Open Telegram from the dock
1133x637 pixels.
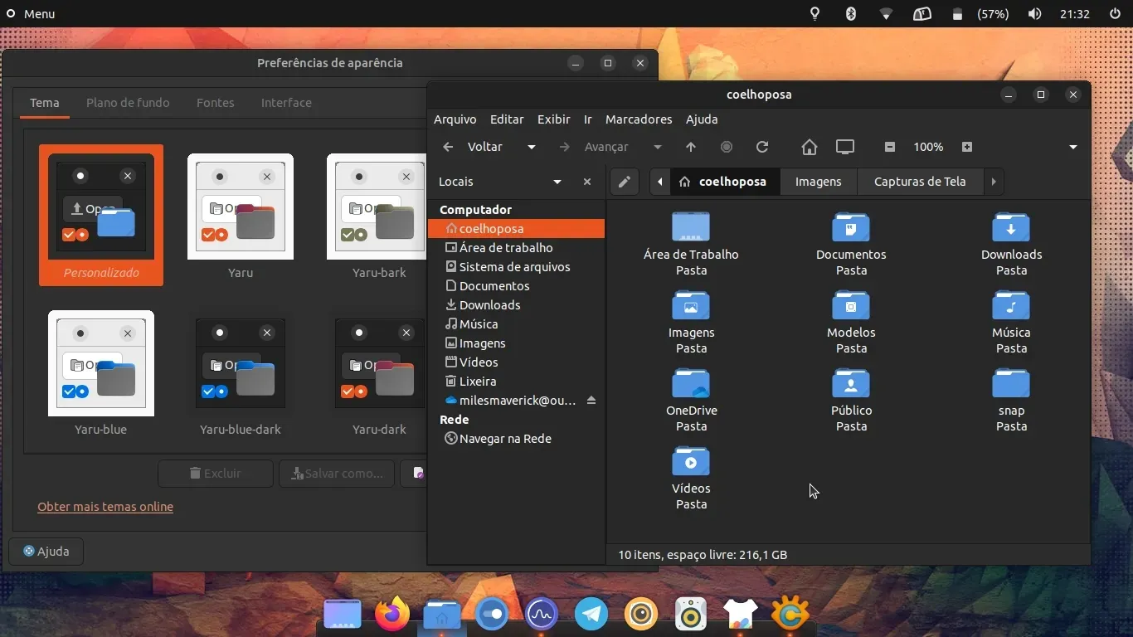[x=591, y=615]
